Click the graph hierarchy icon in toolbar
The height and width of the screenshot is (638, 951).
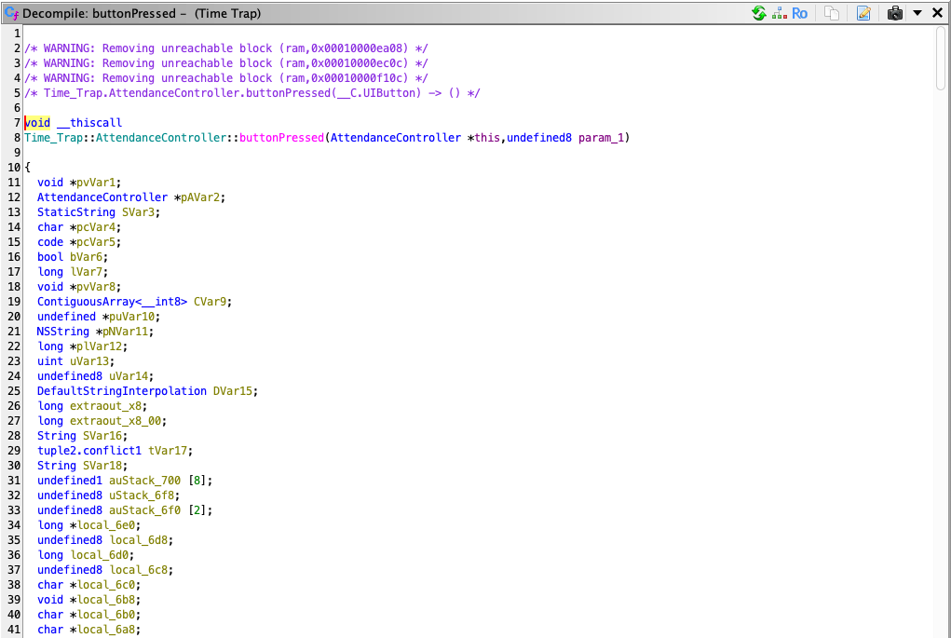[779, 13]
